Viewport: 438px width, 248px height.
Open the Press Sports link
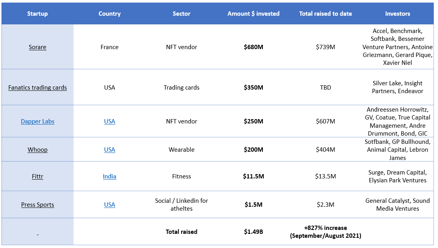pyautogui.click(x=37, y=205)
